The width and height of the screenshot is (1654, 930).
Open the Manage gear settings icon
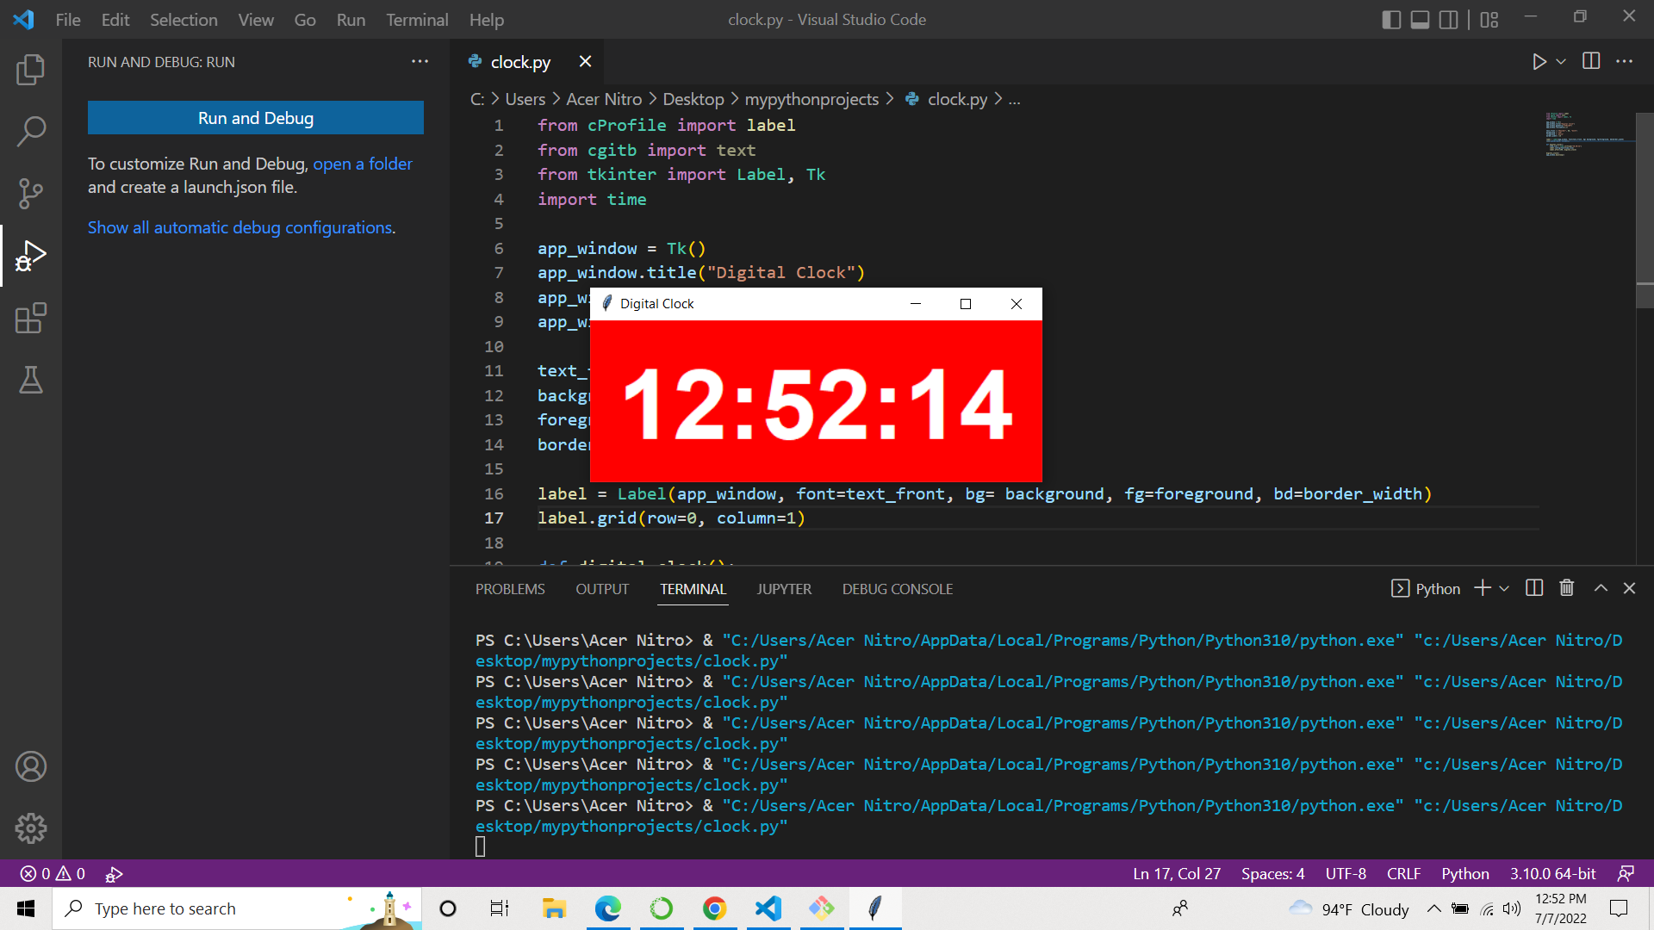(x=31, y=828)
